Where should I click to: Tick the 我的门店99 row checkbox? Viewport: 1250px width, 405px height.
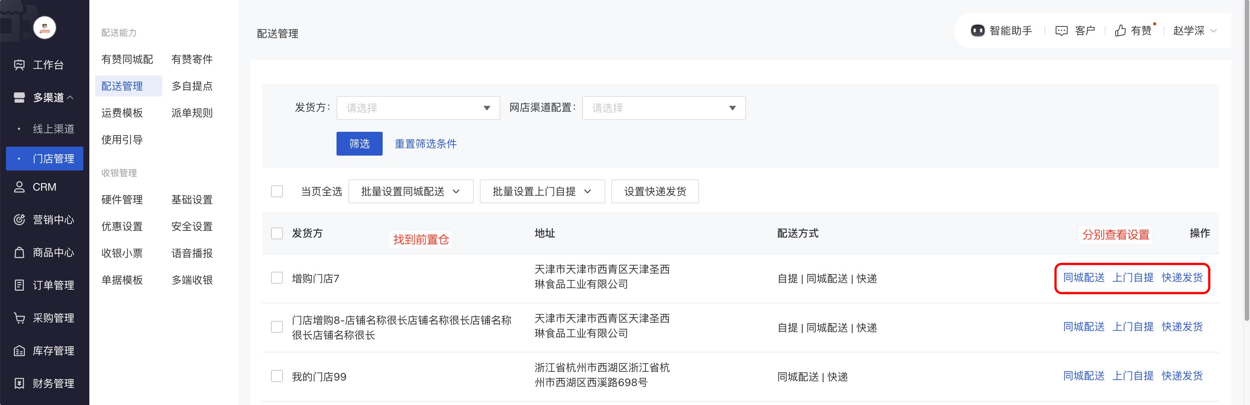coord(277,376)
